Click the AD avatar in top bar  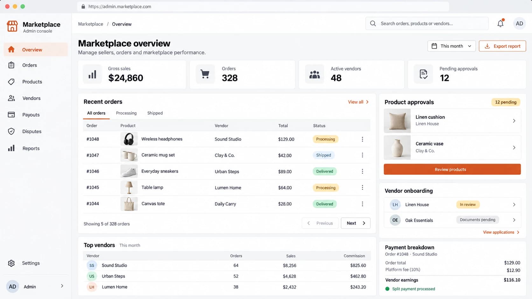(x=519, y=24)
